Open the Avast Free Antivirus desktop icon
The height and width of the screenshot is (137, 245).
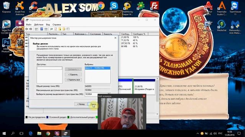pyautogui.click(x=20, y=8)
